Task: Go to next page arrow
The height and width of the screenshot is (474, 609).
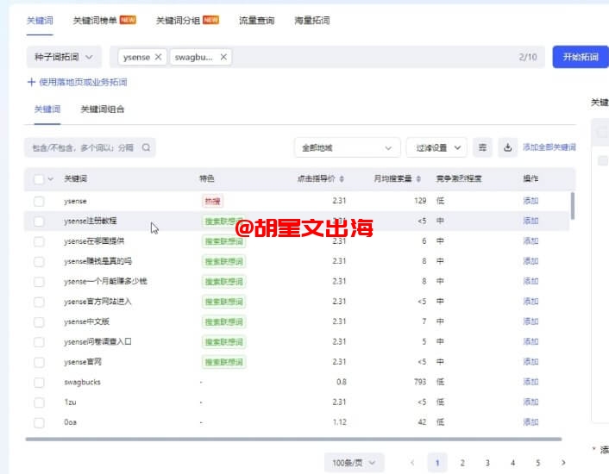Action: [563, 462]
